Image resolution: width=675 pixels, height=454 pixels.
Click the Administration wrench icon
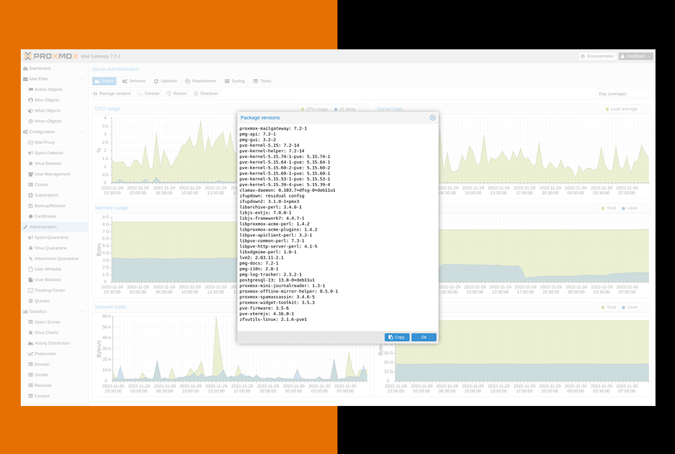25,227
